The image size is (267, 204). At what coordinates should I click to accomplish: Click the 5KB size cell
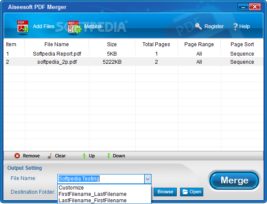click(x=112, y=54)
